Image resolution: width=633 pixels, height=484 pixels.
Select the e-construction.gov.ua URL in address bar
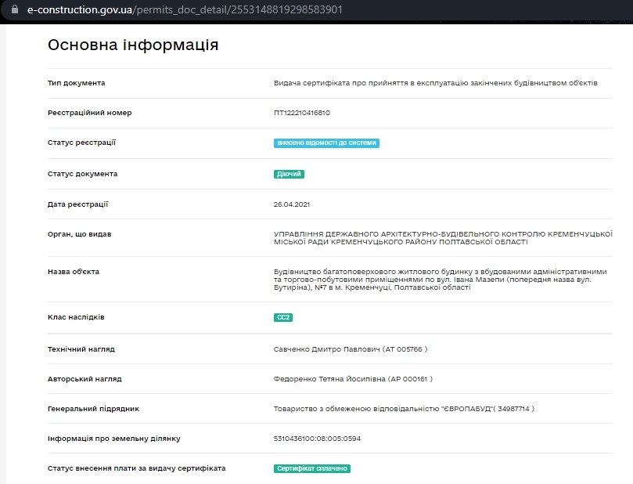click(x=185, y=9)
